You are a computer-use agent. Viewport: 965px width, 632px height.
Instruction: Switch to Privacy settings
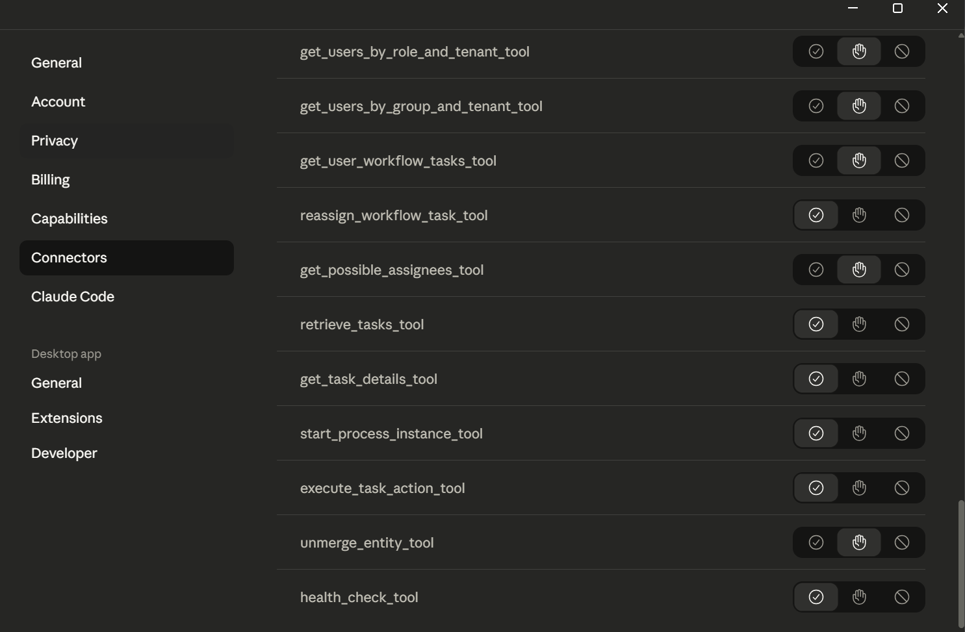click(55, 141)
